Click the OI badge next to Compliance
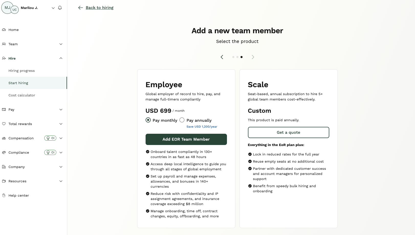This screenshot has width=415, height=235. [50, 152]
